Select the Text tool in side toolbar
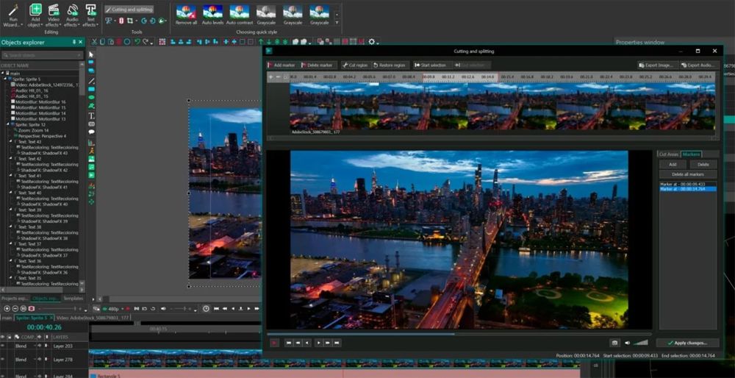This screenshot has height=378, width=735. click(91, 115)
